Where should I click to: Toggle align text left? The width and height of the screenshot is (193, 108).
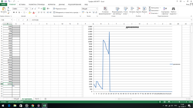point(39,12)
